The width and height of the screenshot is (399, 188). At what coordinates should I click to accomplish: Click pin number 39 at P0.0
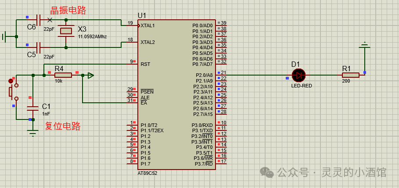tap(224, 23)
